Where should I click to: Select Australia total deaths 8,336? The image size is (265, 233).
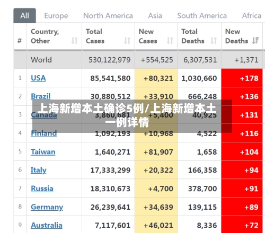click(x=207, y=226)
